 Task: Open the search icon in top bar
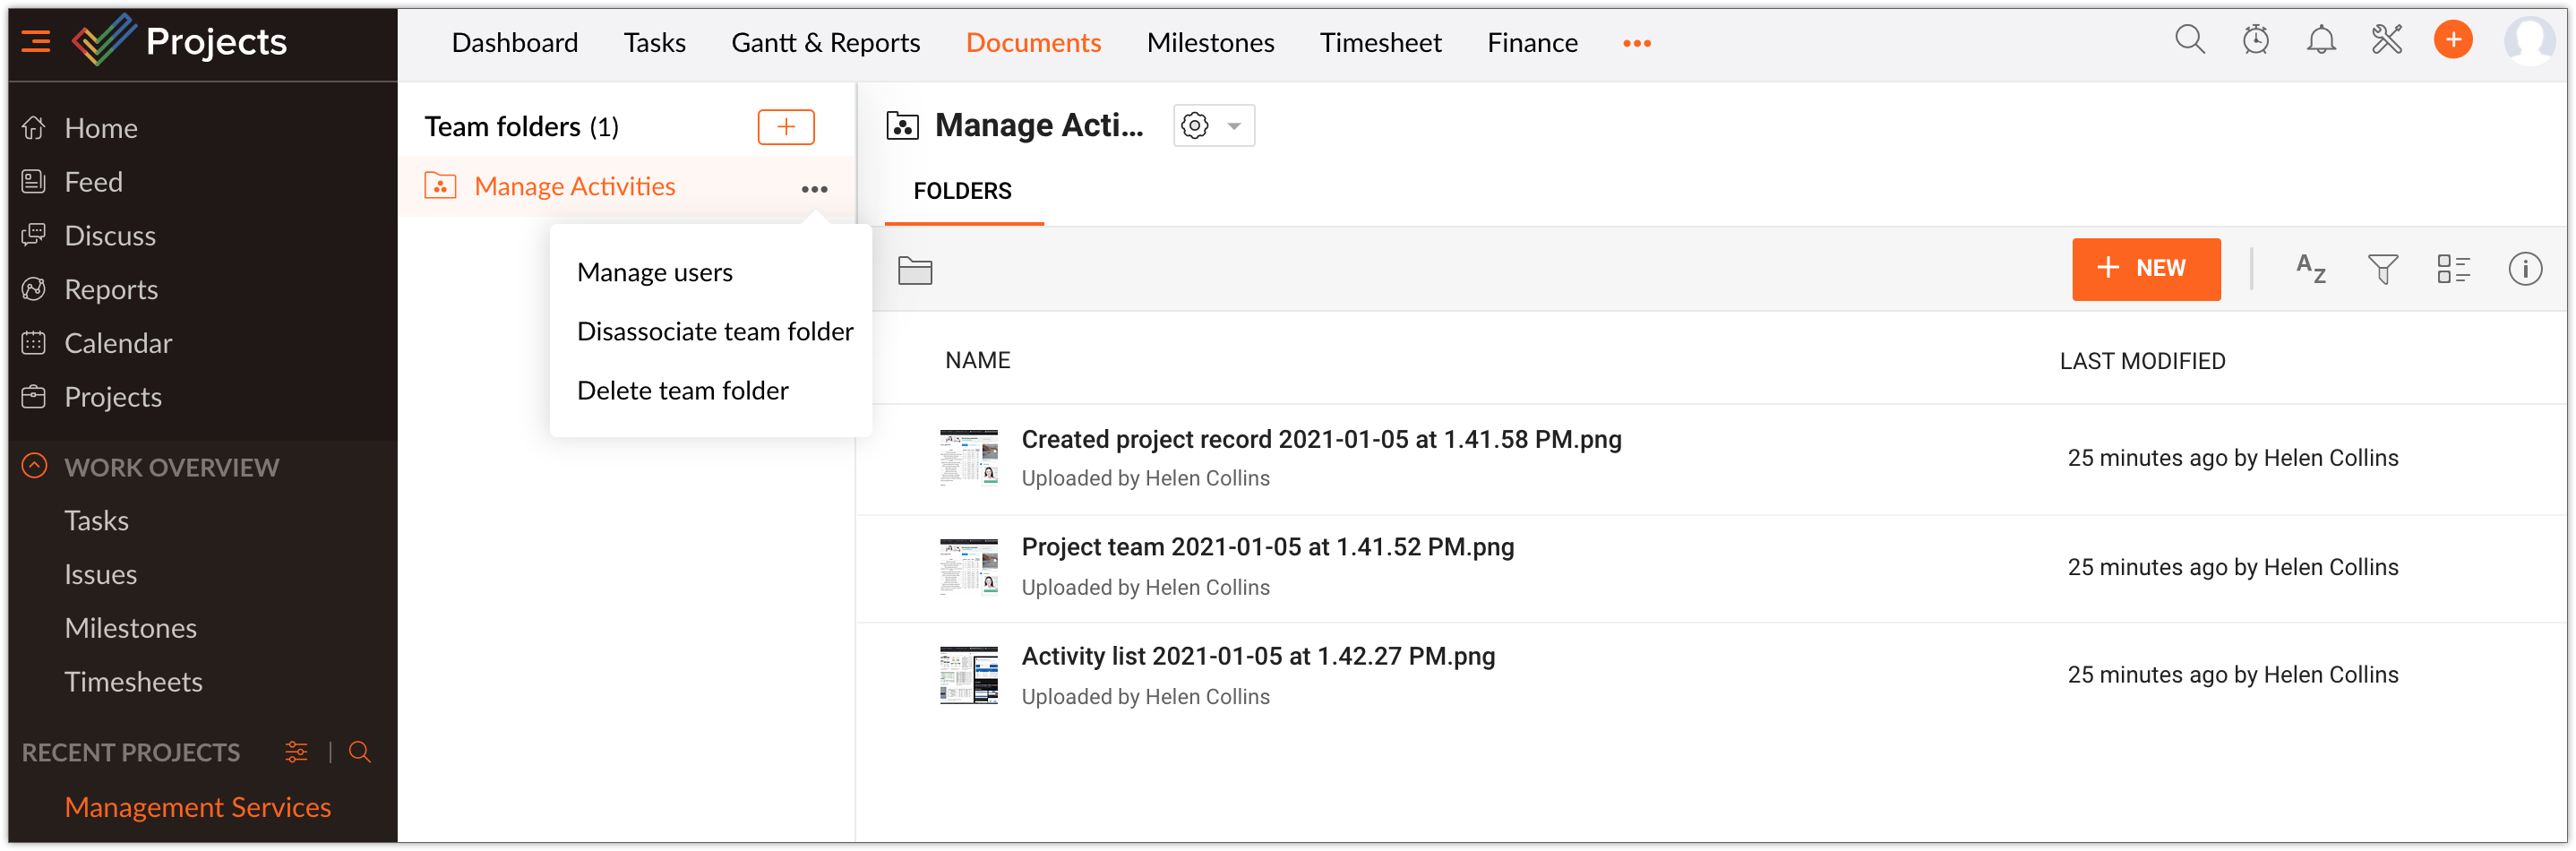tap(2189, 41)
